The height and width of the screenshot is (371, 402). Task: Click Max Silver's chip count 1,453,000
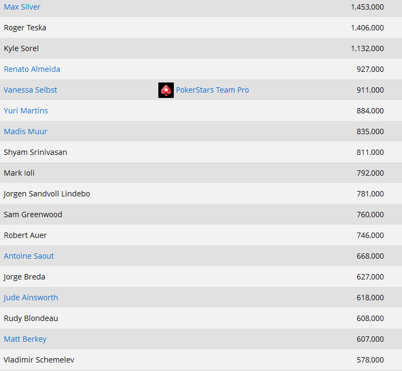(x=367, y=7)
